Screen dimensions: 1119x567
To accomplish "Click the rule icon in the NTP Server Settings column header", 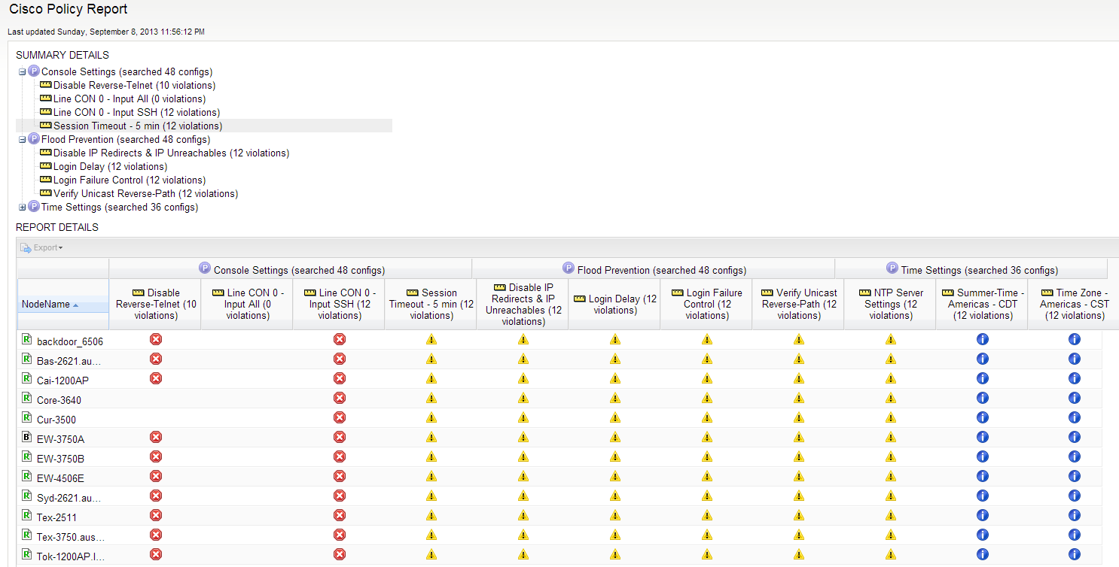I will tap(864, 293).
